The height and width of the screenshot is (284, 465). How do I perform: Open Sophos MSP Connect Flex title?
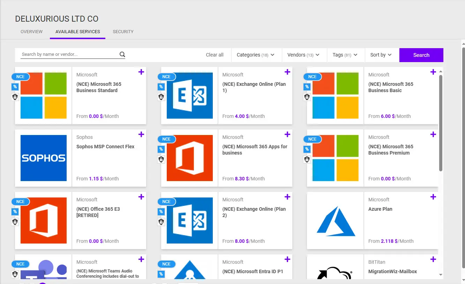105,147
